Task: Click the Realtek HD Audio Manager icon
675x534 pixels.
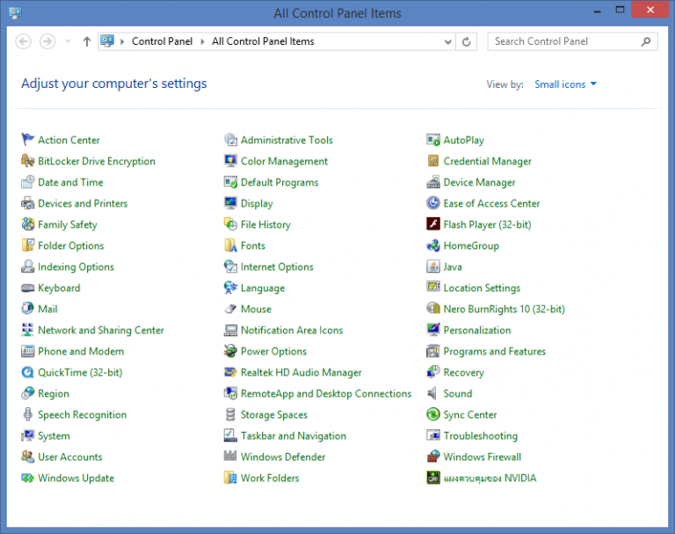Action: (230, 372)
